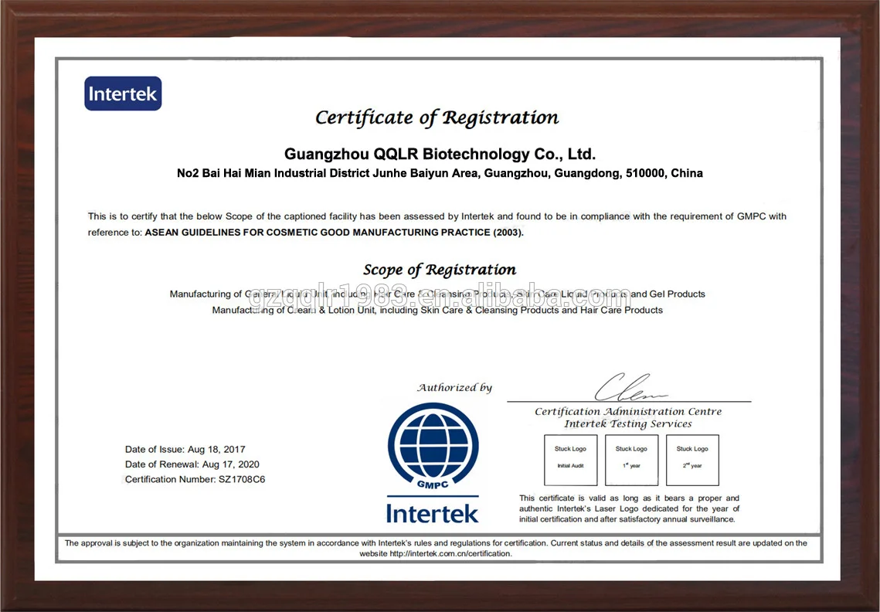Click the intertek.com.cn/certification website link
This screenshot has width=880, height=612.
tap(460, 553)
